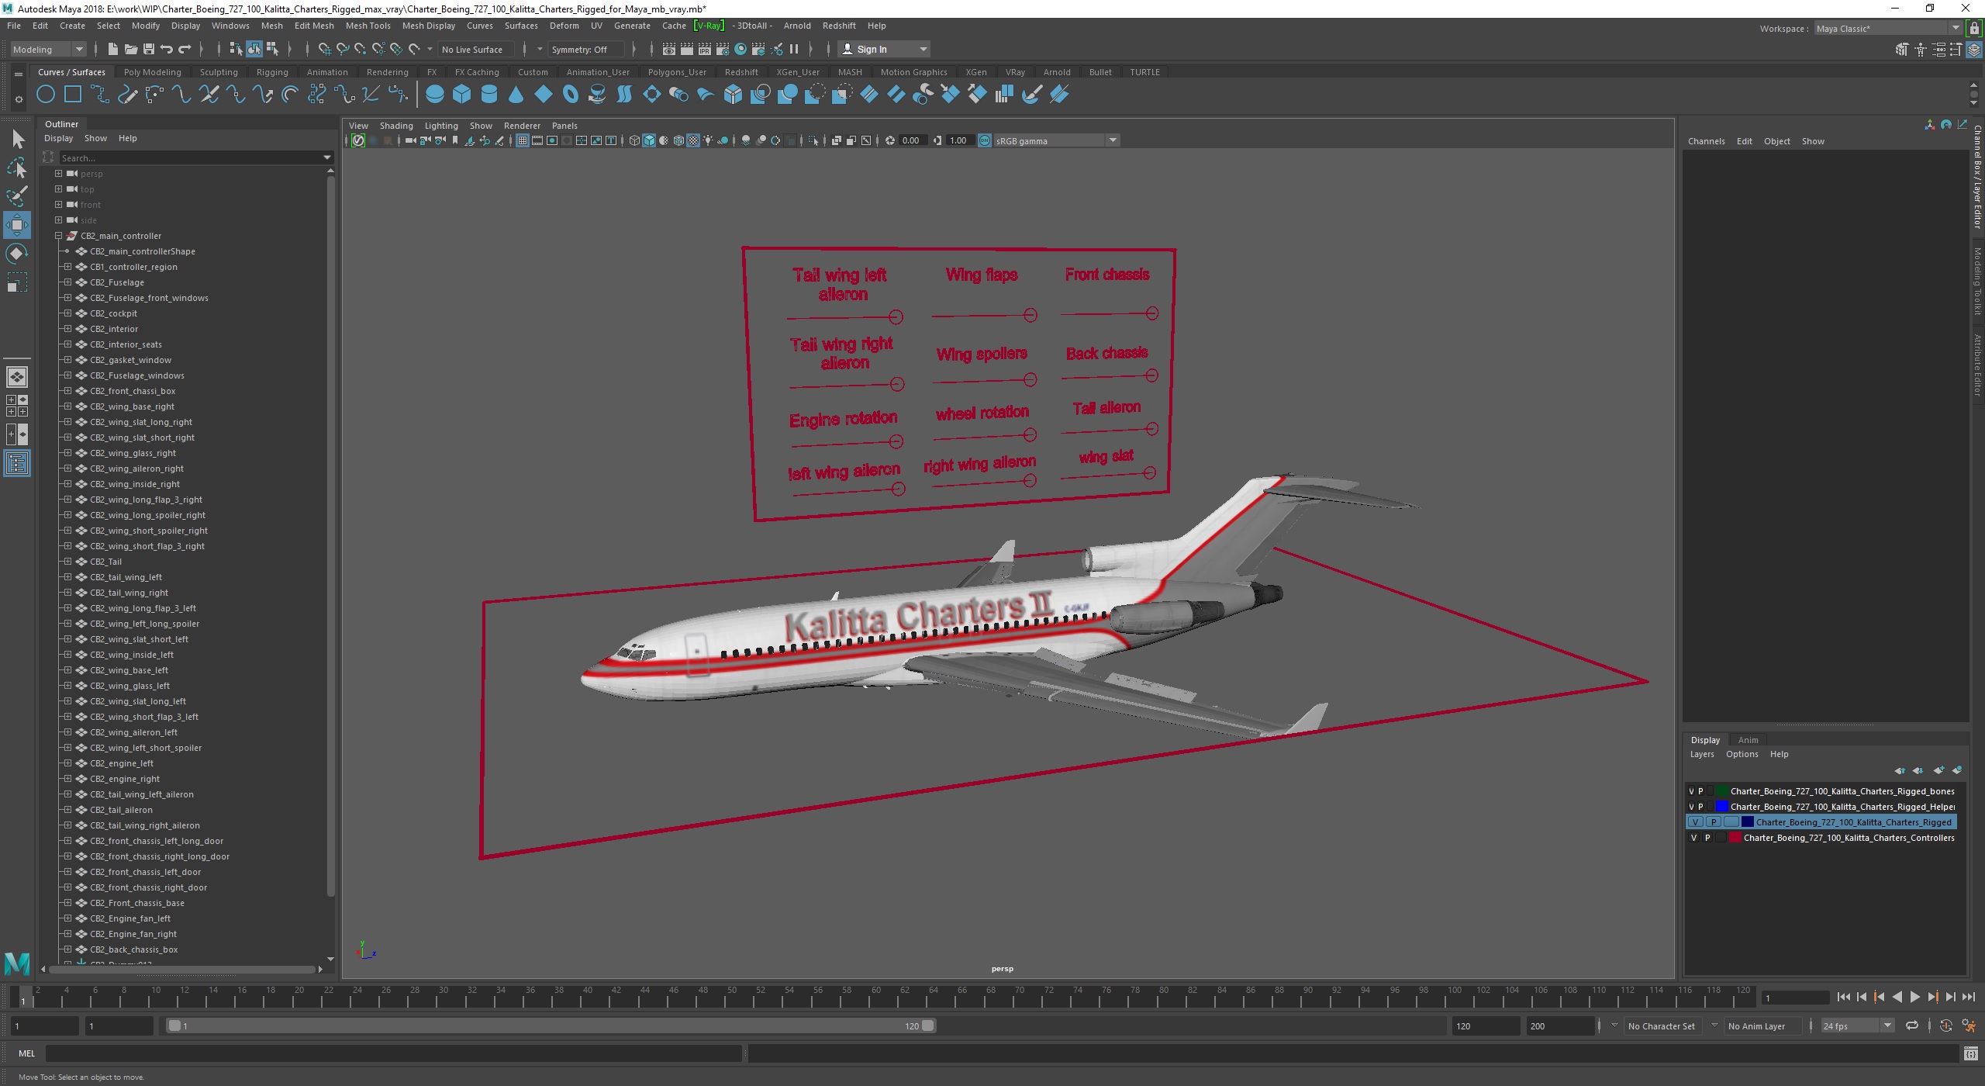
Task: Open the viewport Shading menu
Action: pyautogui.click(x=395, y=126)
